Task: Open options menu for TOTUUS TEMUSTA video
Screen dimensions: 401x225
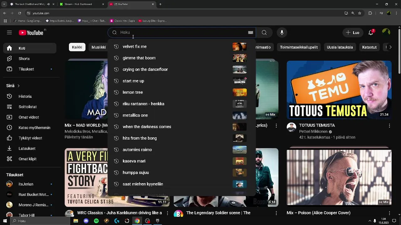Action: tap(389, 126)
